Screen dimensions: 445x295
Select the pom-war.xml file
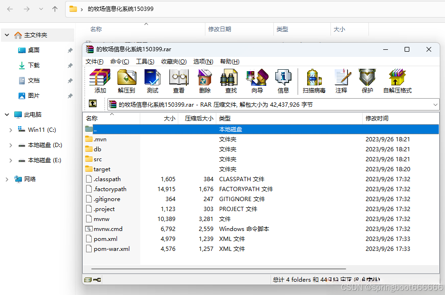261,249
